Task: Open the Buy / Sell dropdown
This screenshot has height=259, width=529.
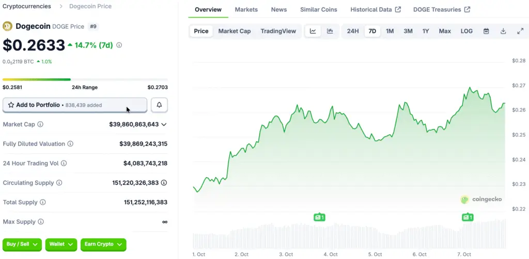Action: 22,244
